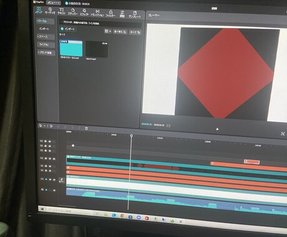Open the メニュー dropdown in title bar

(53, 2)
